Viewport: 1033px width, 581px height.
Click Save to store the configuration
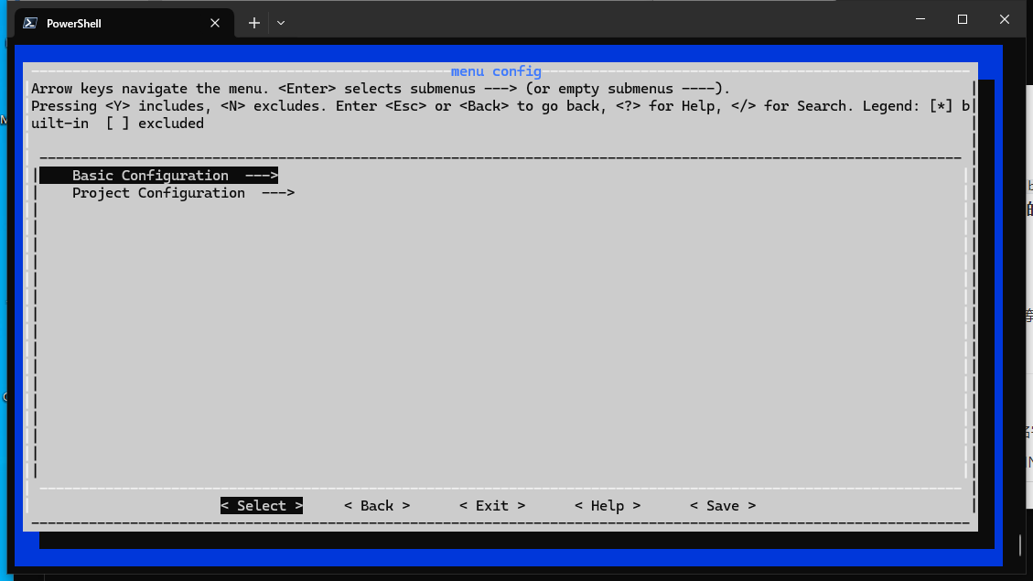(x=723, y=505)
